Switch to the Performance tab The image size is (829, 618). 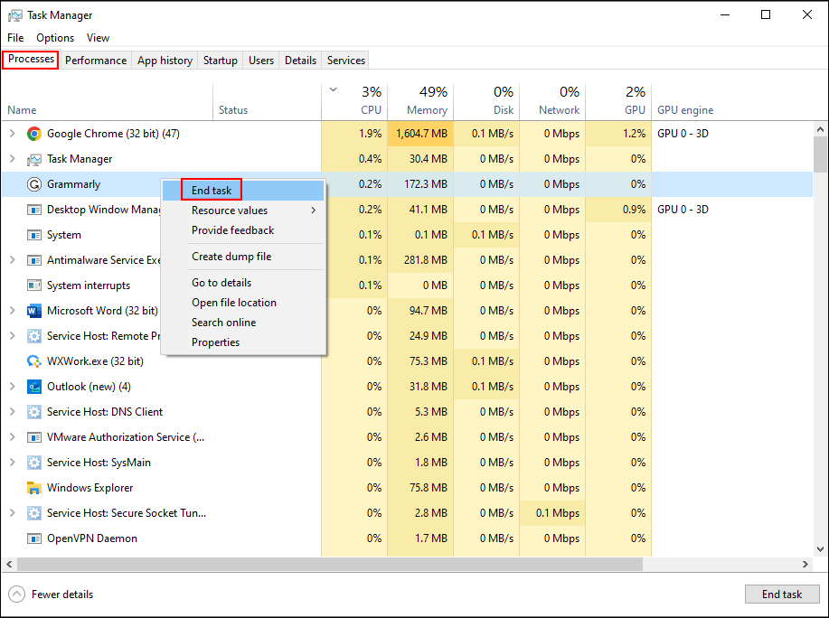pos(95,60)
